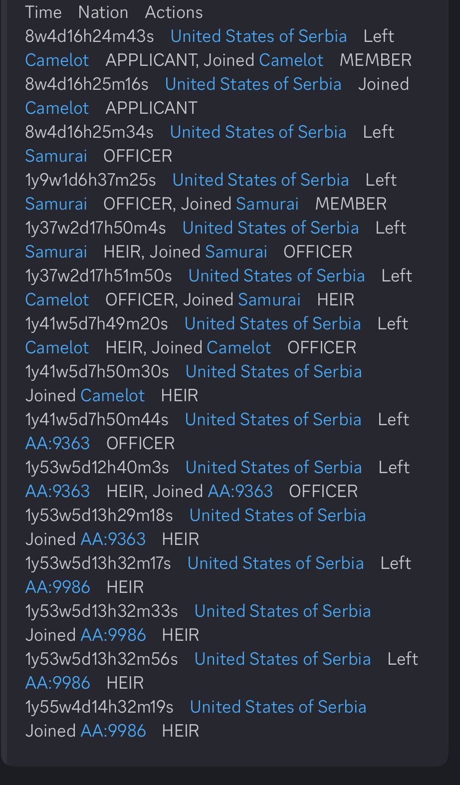Open United States of Serbia link at 8w4d16h24m43s
Viewport: 460px width, 785px height.
pyautogui.click(x=258, y=36)
